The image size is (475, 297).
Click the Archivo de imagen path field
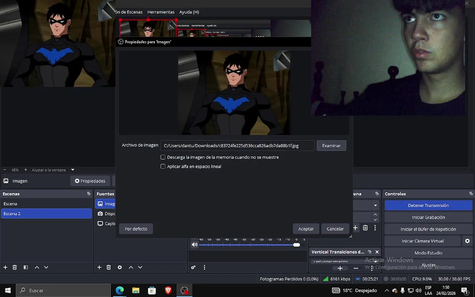[237, 146]
